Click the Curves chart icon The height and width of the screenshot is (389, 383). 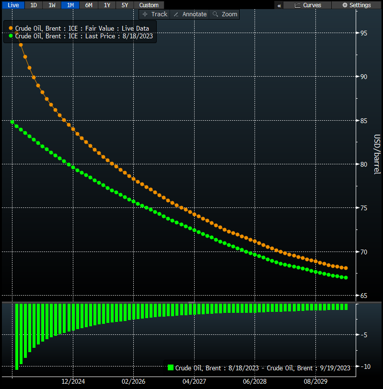point(297,5)
